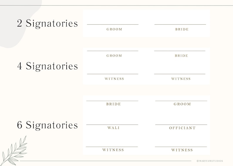Click the left WITNESS label in 4 Signatories
The width and height of the screenshot is (233, 166).
click(x=114, y=79)
